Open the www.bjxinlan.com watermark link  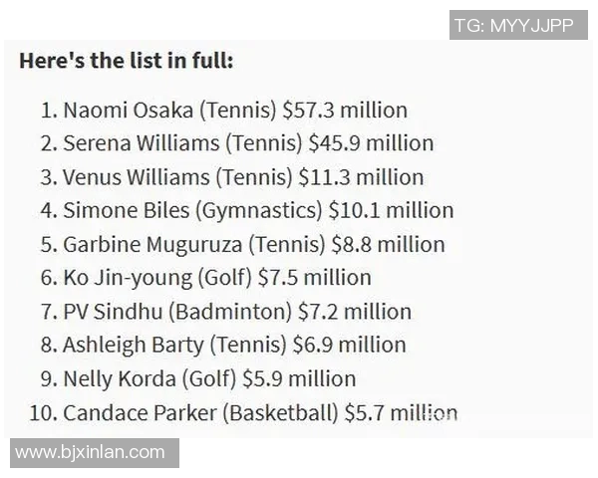pyautogui.click(x=90, y=453)
